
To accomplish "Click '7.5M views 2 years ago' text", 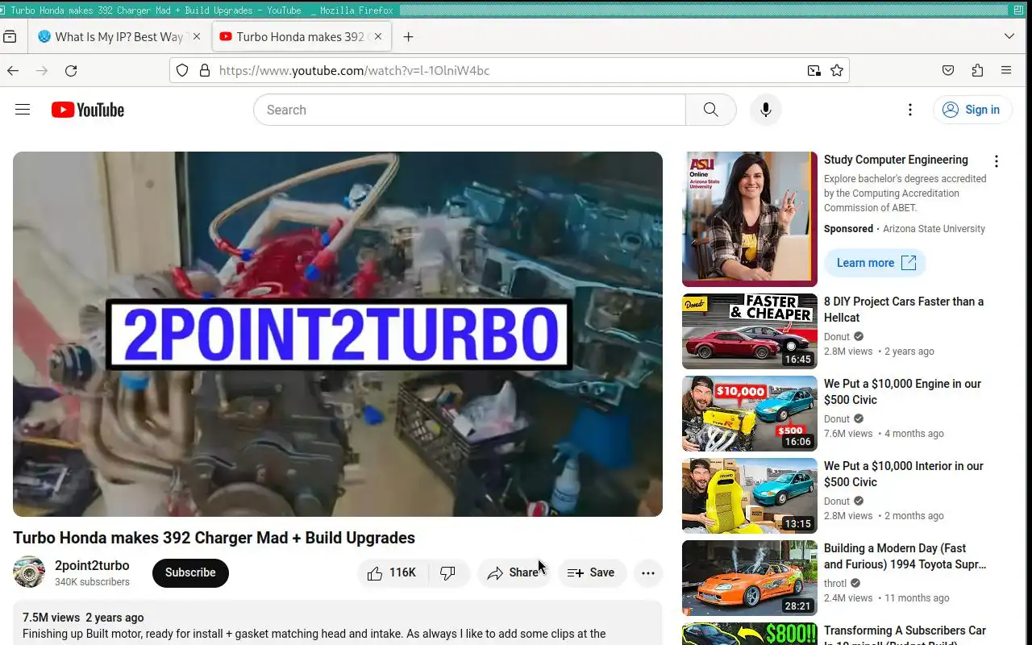I will [x=83, y=618].
